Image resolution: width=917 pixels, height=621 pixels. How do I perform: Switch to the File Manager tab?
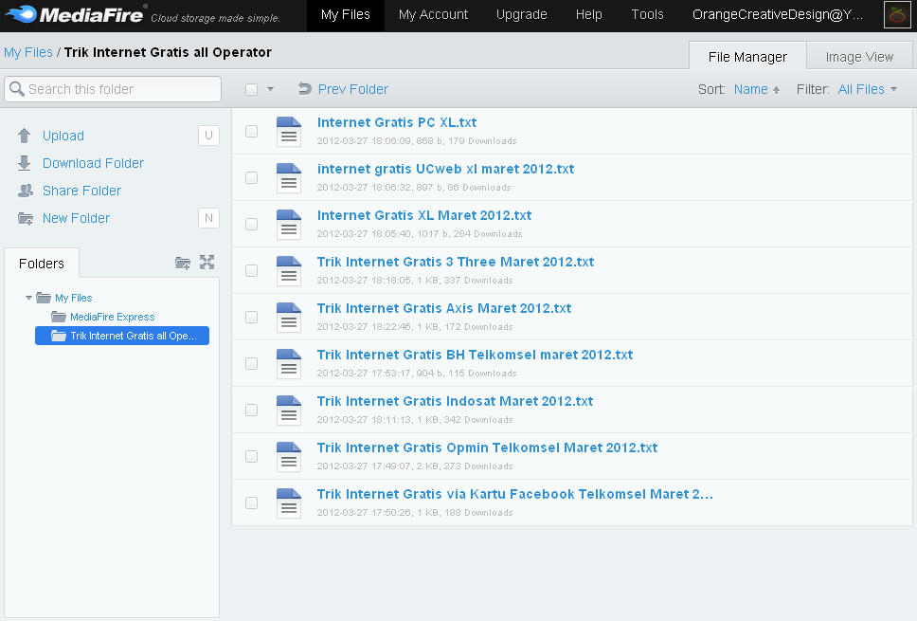point(747,56)
